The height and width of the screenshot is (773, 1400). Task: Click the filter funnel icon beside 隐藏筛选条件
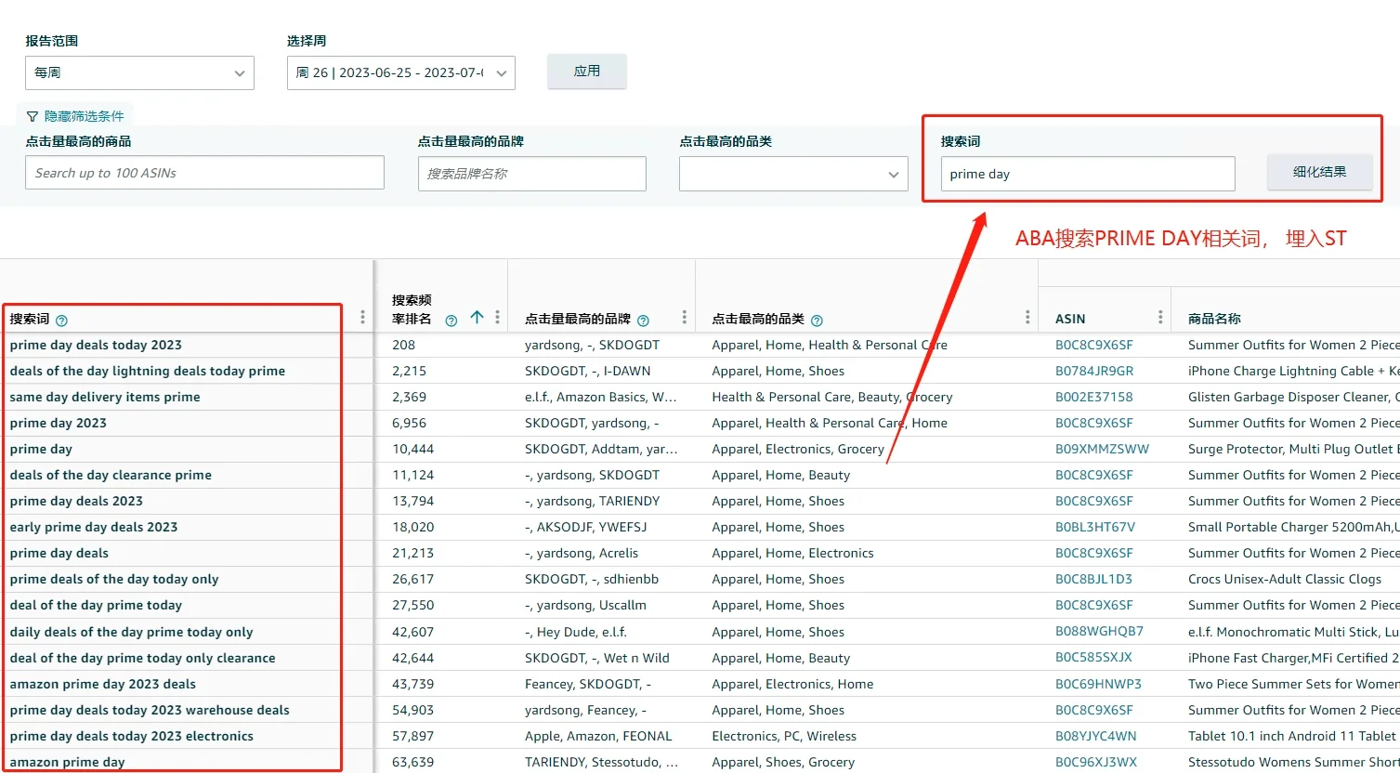click(33, 116)
